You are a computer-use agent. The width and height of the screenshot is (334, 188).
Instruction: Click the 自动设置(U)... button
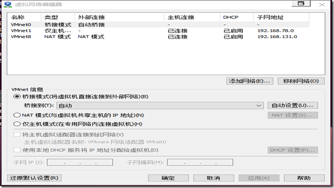click(x=292, y=105)
